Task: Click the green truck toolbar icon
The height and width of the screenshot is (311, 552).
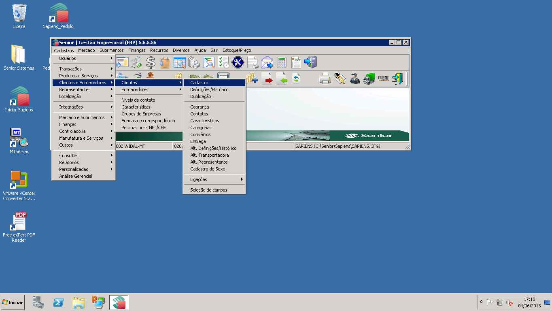Action: (369, 78)
